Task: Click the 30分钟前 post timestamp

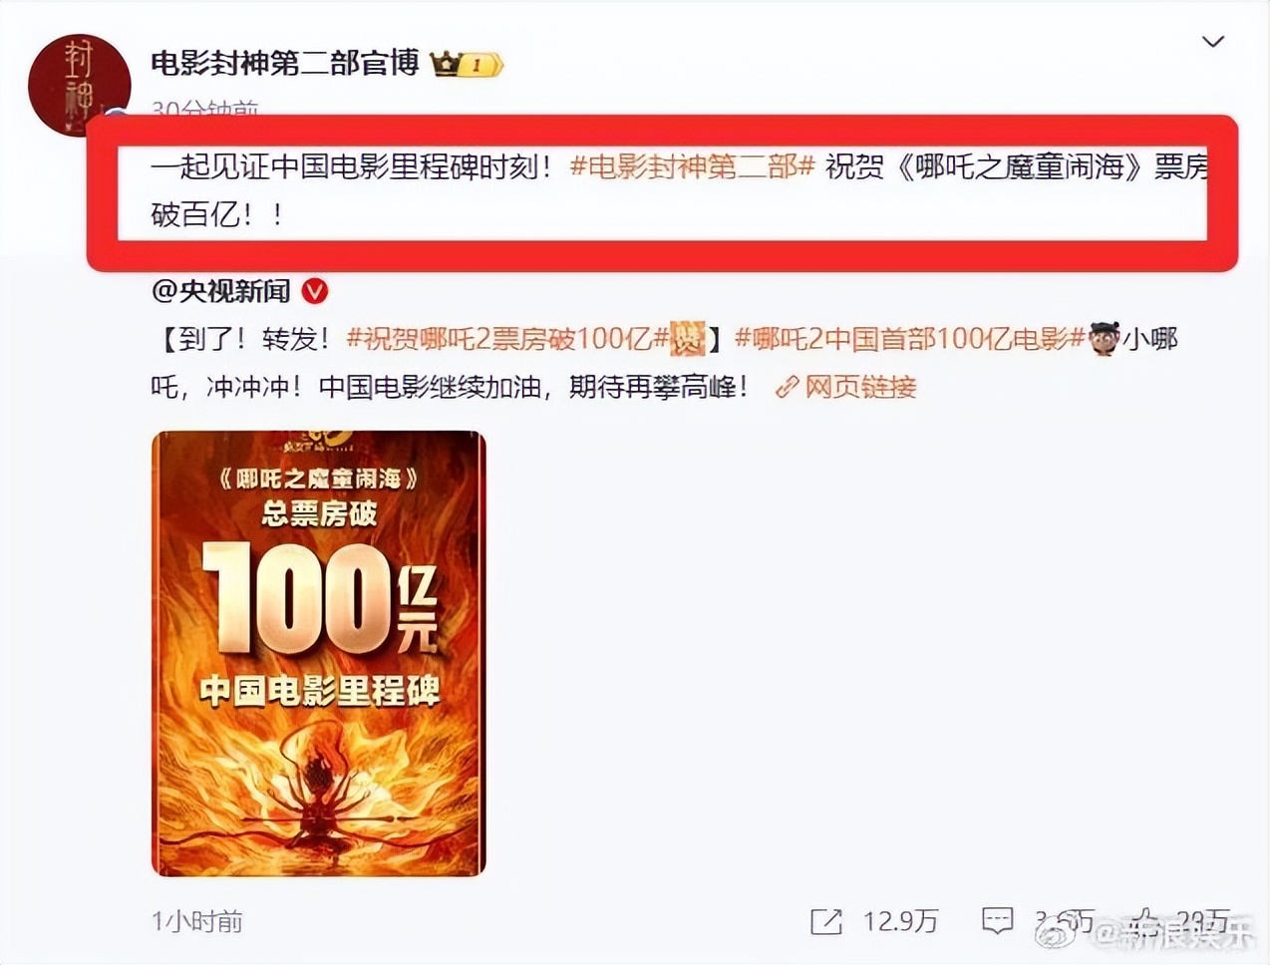Action: (205, 108)
